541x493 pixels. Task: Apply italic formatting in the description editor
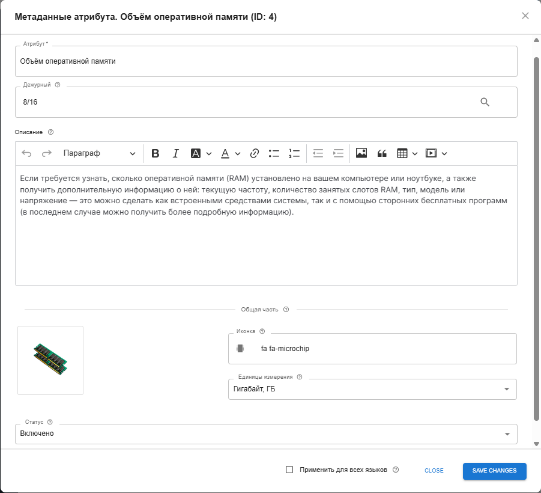point(175,153)
